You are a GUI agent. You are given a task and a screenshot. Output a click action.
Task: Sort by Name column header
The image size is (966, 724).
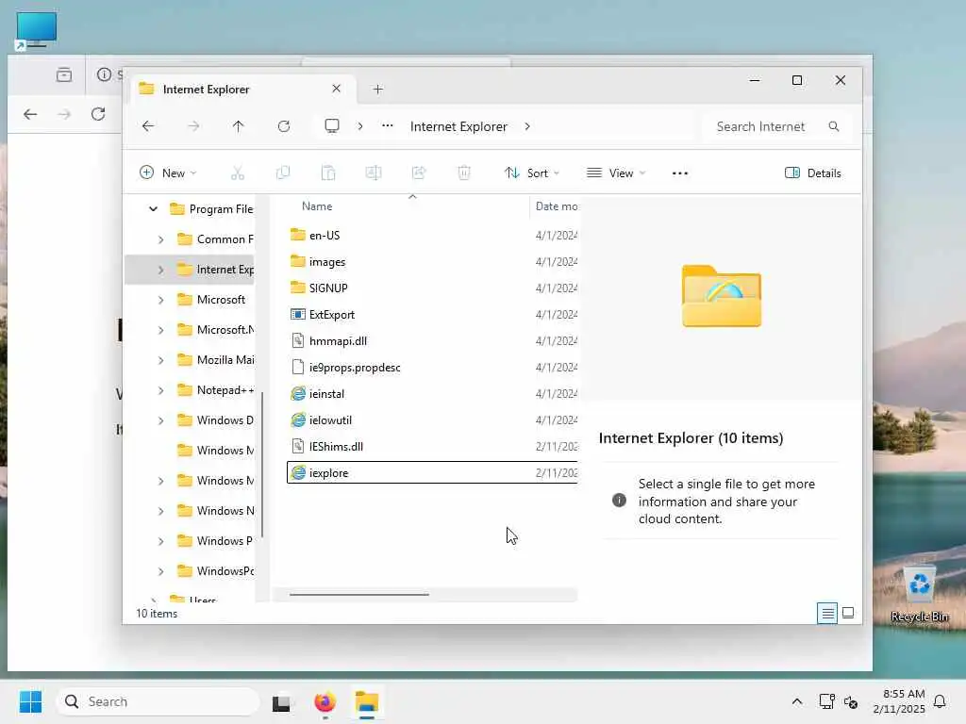[x=317, y=206]
